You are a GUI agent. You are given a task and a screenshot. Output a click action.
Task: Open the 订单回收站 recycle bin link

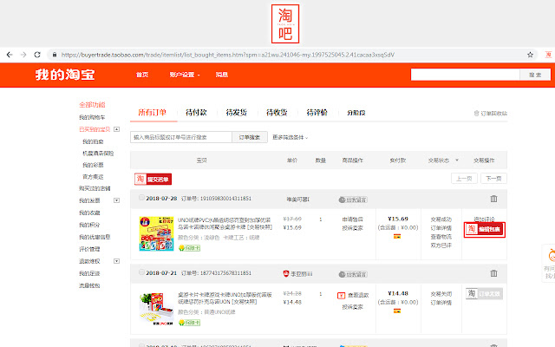click(x=491, y=114)
